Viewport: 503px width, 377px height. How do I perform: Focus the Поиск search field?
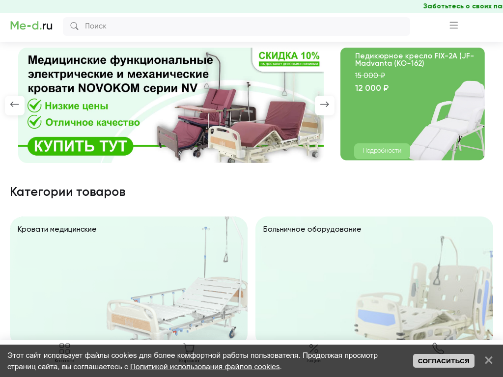[236, 27]
